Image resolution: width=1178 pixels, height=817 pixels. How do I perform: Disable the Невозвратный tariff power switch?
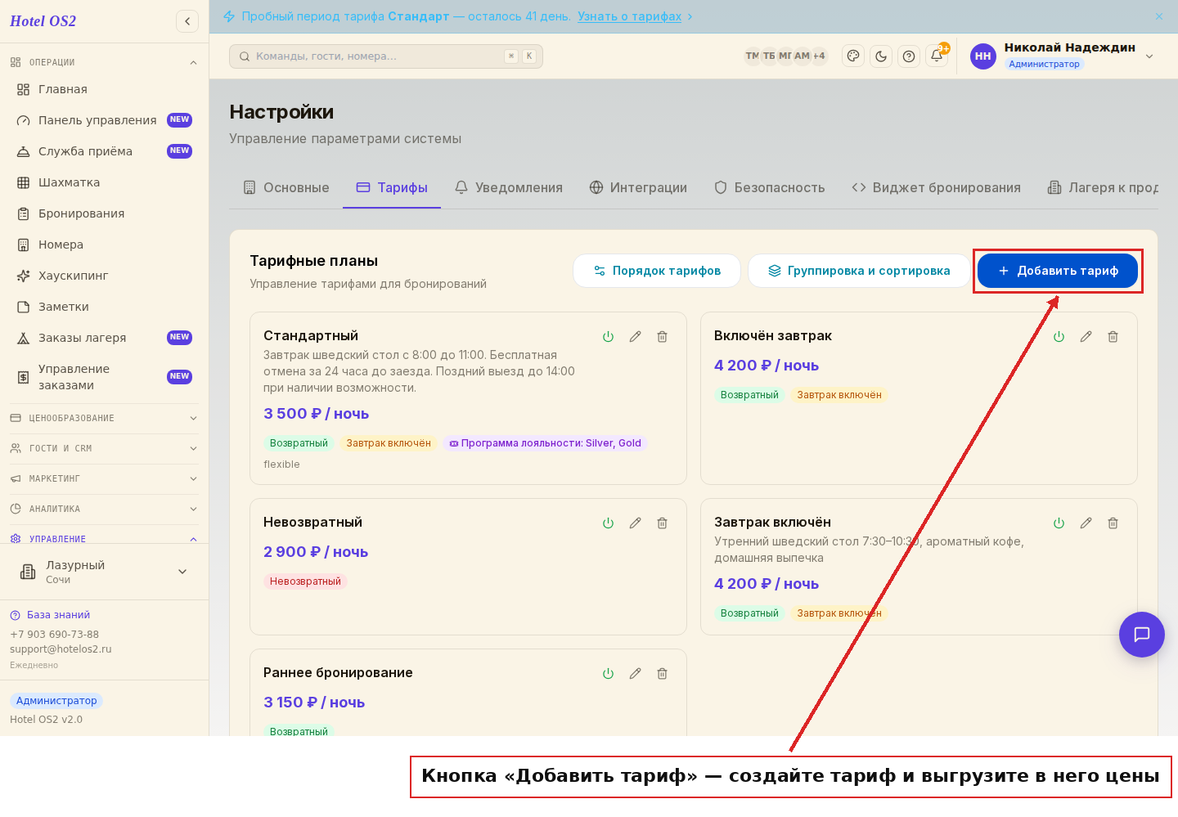tap(608, 523)
